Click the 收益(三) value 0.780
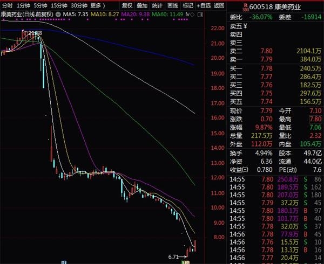 click(x=265, y=170)
